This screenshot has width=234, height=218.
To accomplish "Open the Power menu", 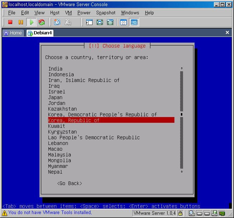I will click(84, 13).
